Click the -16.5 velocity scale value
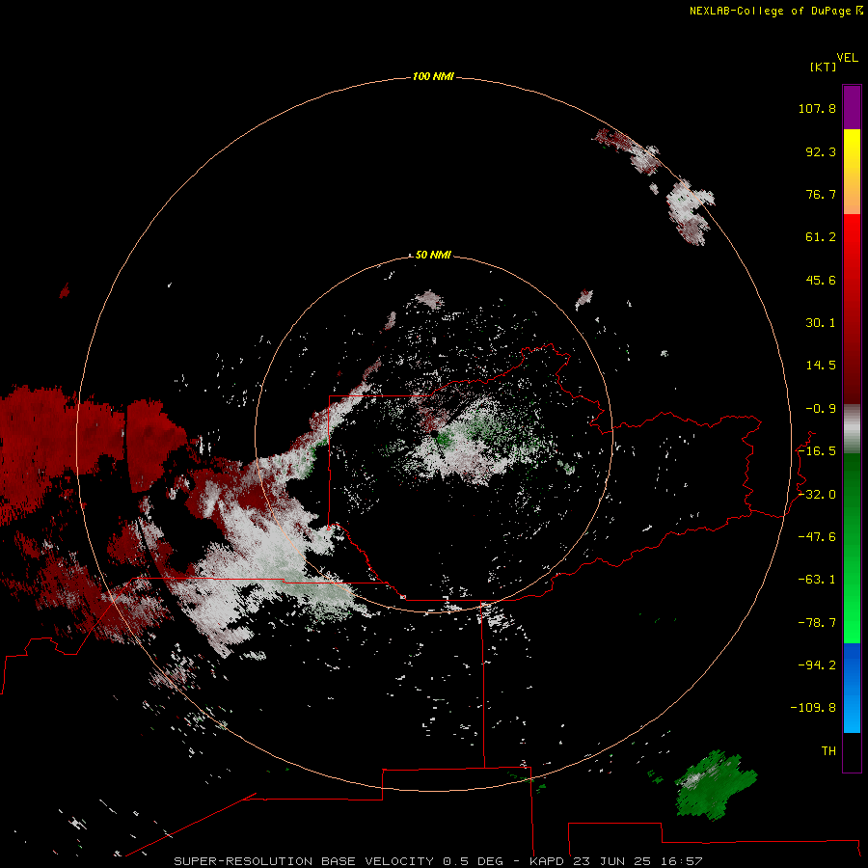 pyautogui.click(x=817, y=451)
